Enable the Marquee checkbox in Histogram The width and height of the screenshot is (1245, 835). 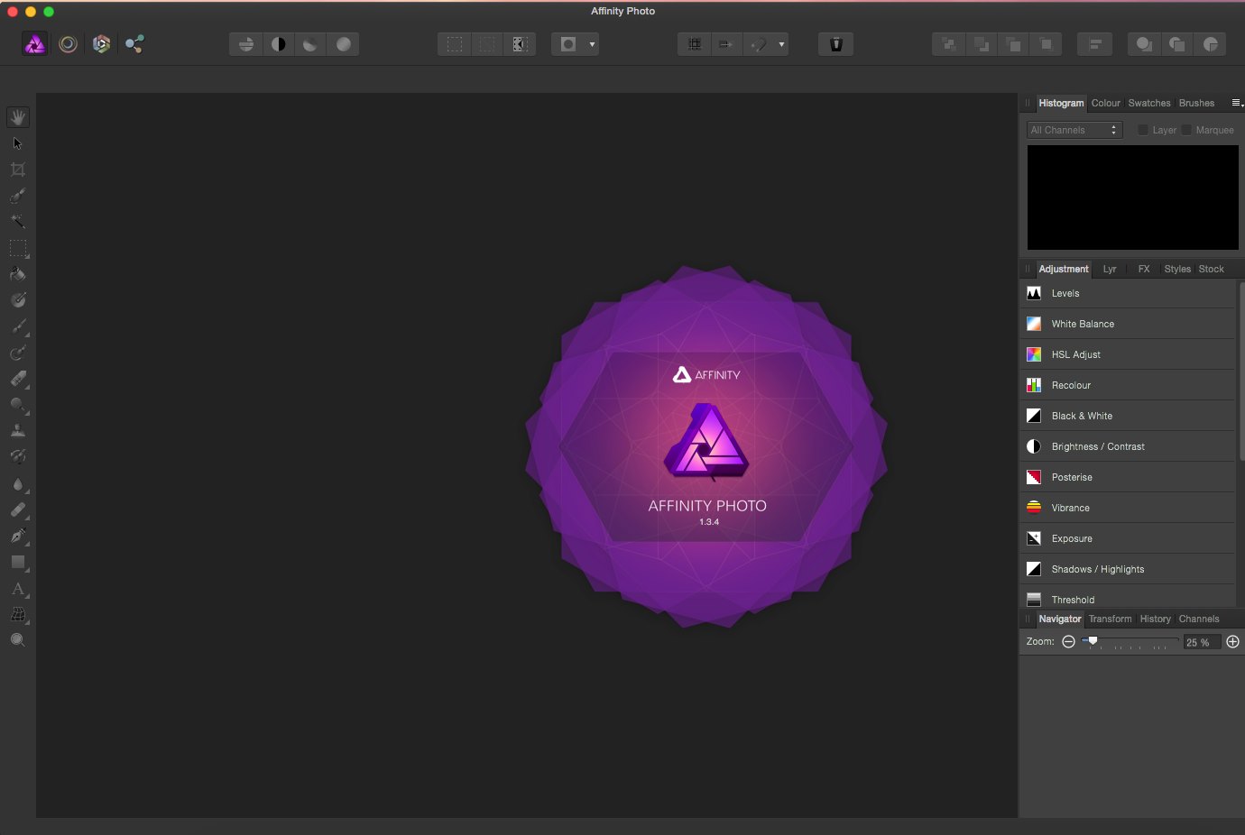(x=1186, y=130)
